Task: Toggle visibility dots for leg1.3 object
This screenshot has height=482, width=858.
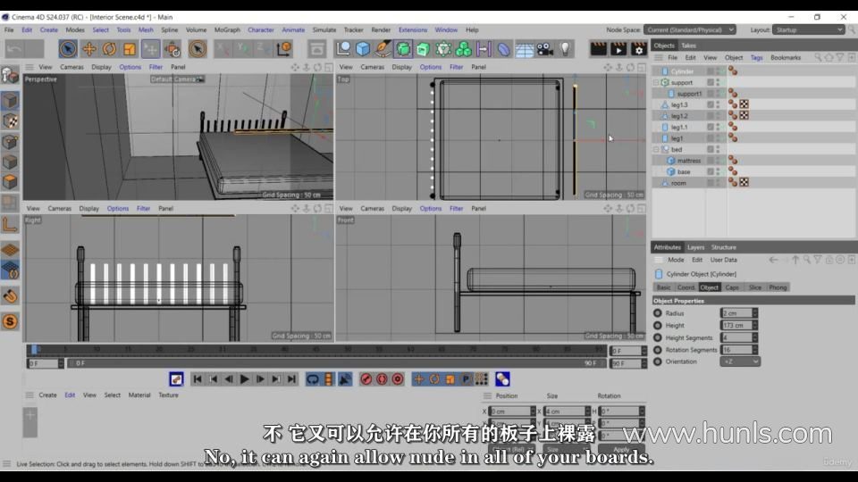Action: (719, 104)
